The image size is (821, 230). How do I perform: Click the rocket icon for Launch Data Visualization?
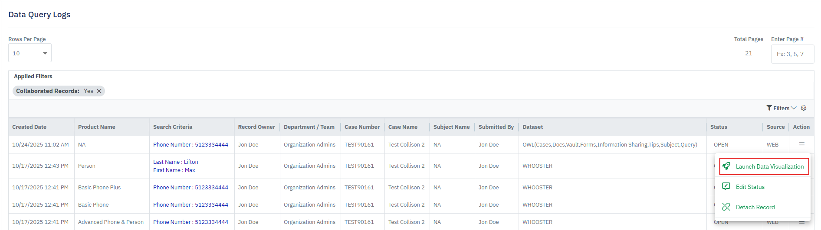726,166
